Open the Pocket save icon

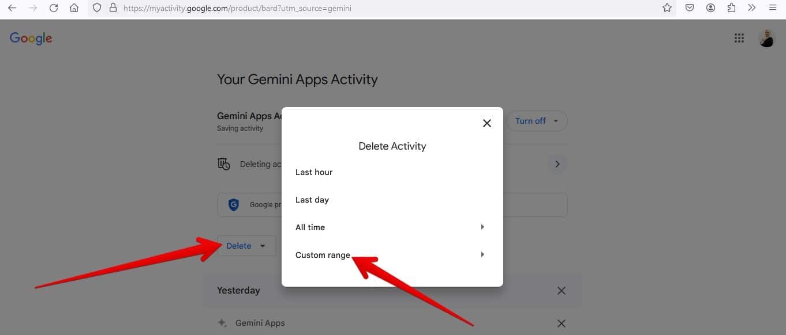pos(690,8)
